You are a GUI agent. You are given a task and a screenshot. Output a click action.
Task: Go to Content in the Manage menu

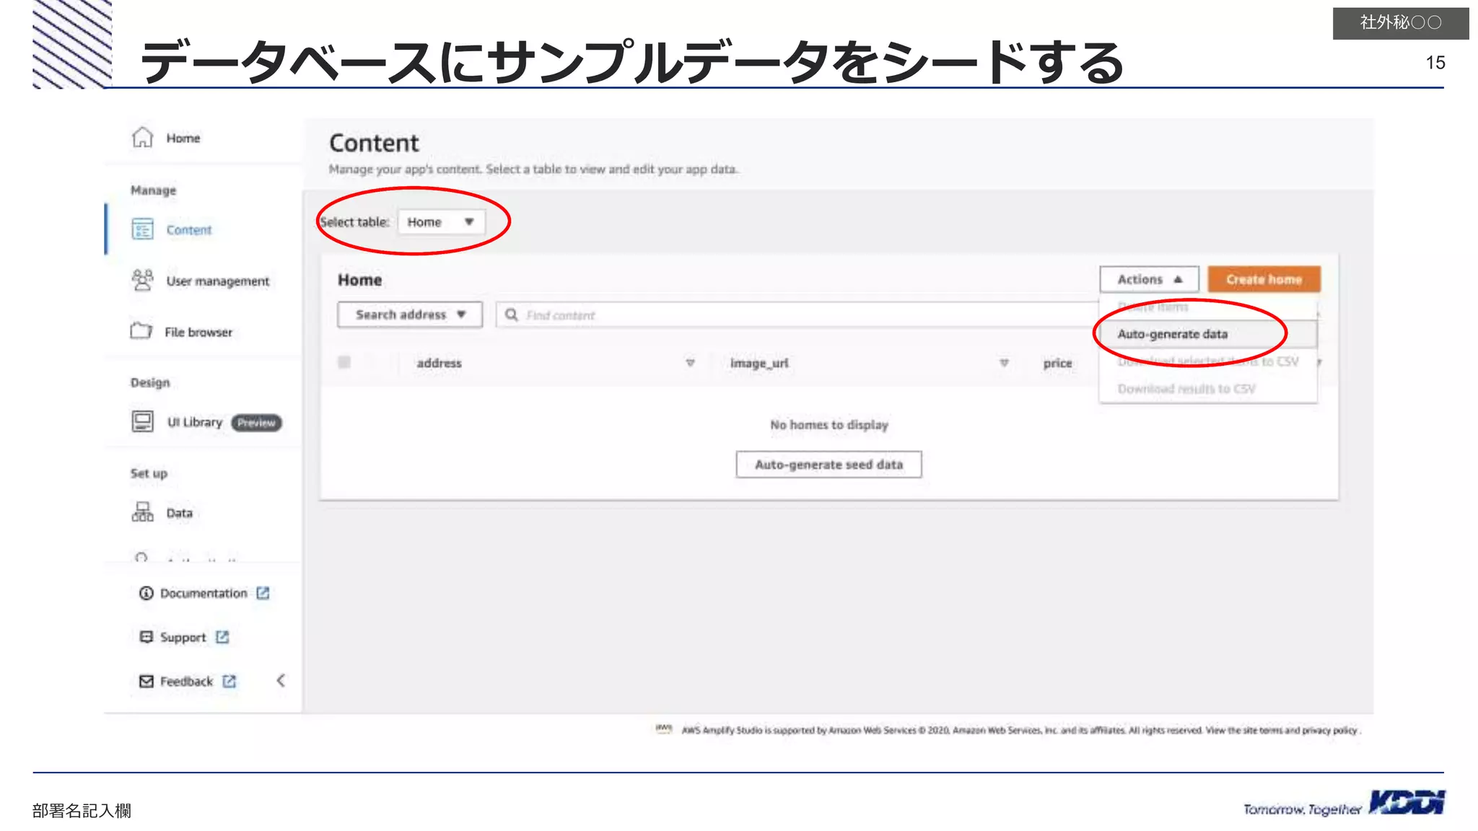189,229
